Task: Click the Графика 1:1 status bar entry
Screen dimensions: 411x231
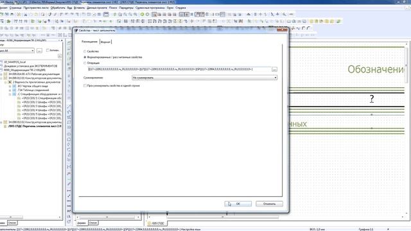Action: pyautogui.click(x=366, y=230)
